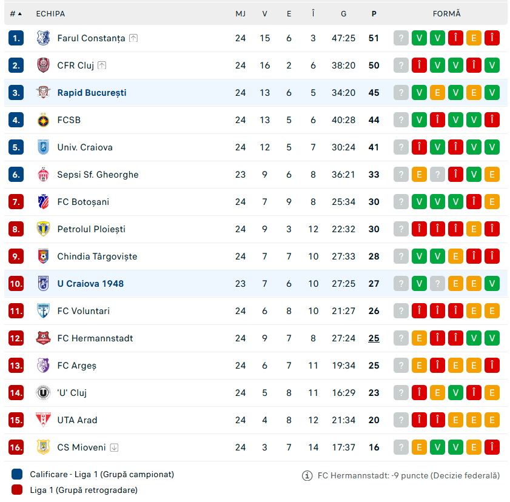Click the UTA Arad club crest
The width and height of the screenshot is (510, 502).
[43, 420]
